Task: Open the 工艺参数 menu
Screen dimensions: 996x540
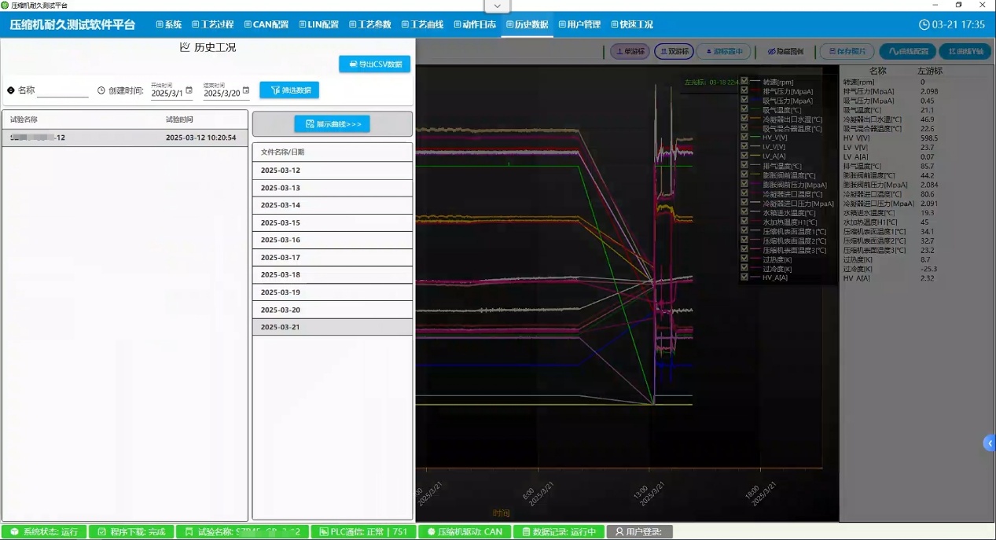Action: (x=369, y=24)
